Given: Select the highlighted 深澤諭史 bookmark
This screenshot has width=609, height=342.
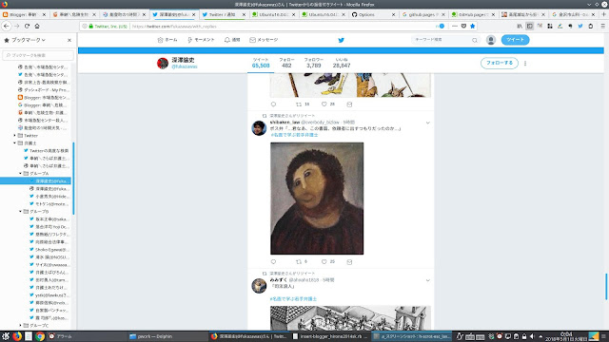Looking at the screenshot, I should click(x=35, y=181).
